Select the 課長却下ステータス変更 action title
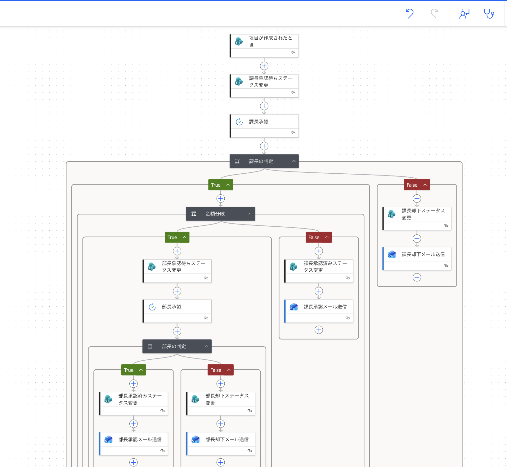The image size is (507, 467). click(423, 214)
